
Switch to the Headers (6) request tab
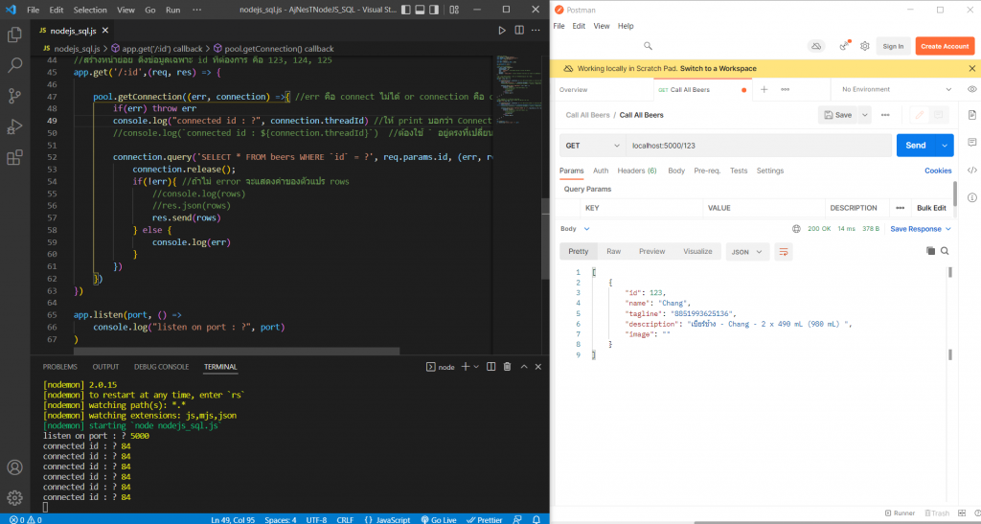click(637, 171)
